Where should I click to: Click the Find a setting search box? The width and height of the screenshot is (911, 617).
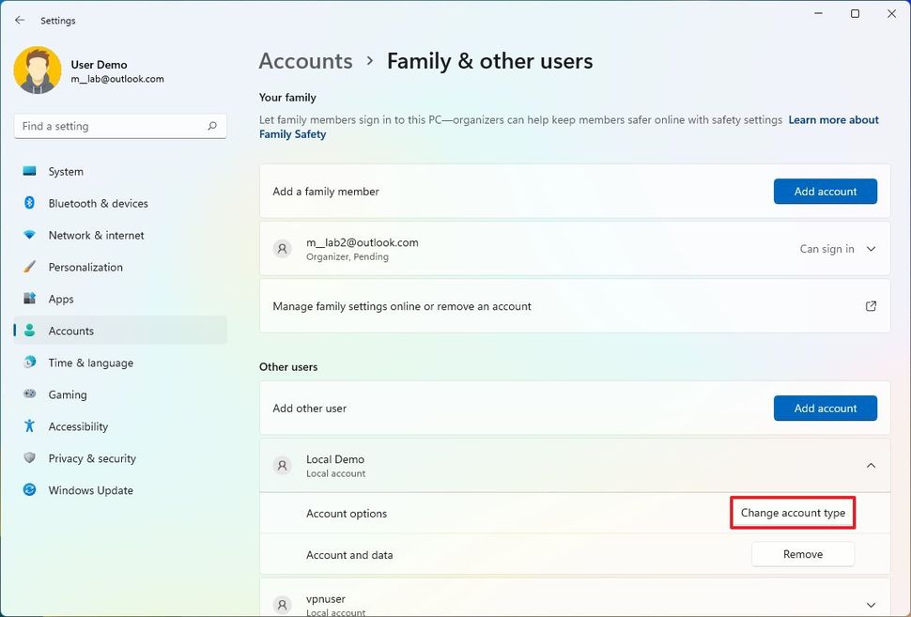(x=111, y=126)
